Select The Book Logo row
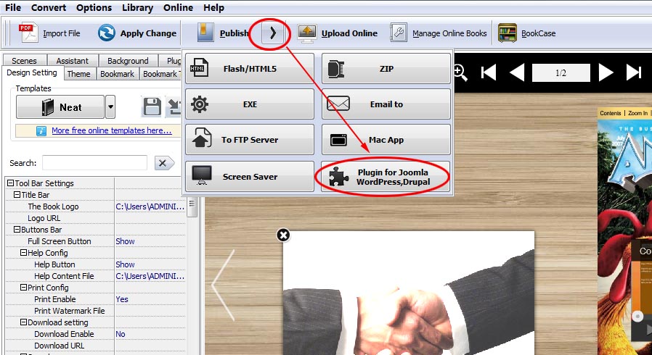The height and width of the screenshot is (355, 652). [x=96, y=206]
